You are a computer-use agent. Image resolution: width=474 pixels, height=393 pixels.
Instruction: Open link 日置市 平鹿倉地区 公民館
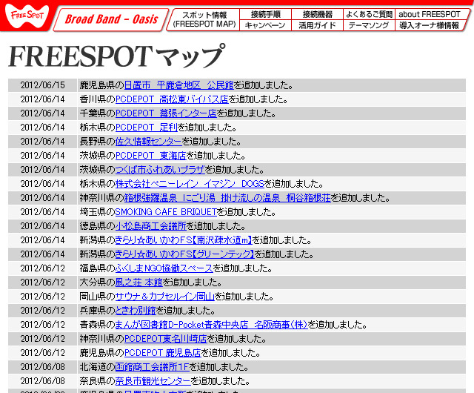coord(179,85)
